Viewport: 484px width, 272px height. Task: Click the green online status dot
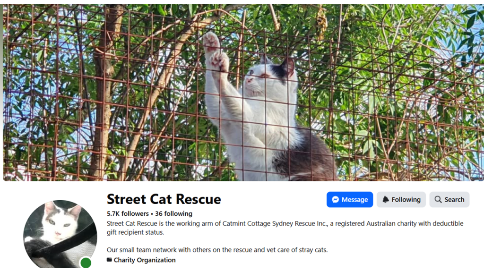click(x=86, y=263)
